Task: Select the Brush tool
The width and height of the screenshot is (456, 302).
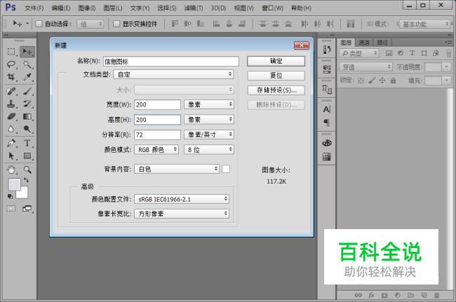Action: click(x=27, y=91)
